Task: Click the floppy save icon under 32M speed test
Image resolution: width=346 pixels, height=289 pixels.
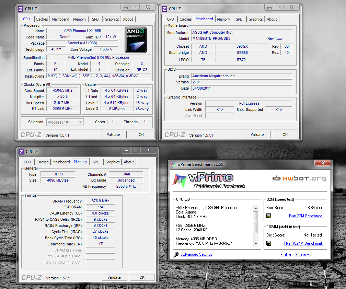Action: point(269,216)
